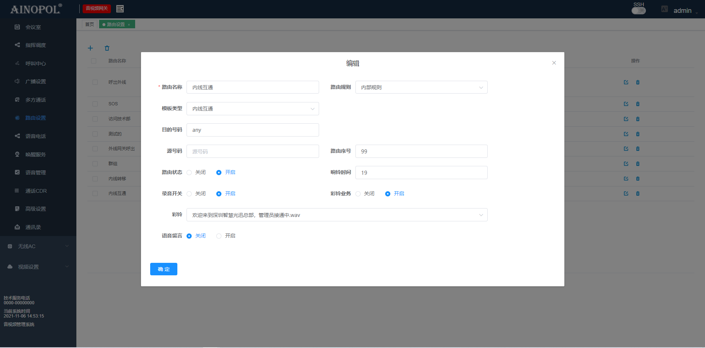Click the delete icon for the 呼出外线 row
The width and height of the screenshot is (705, 348).
coord(638,82)
